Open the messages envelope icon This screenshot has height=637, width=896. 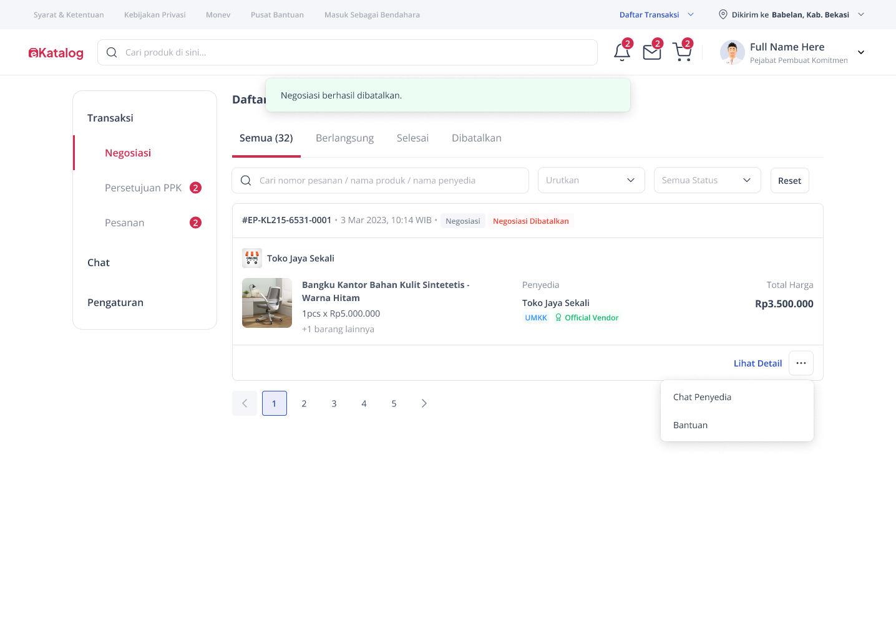click(651, 52)
